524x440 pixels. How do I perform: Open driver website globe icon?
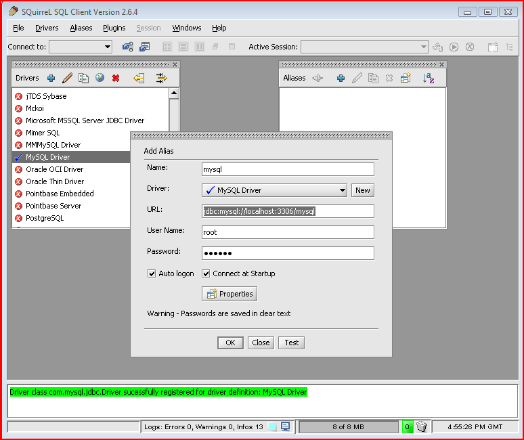[x=100, y=78]
